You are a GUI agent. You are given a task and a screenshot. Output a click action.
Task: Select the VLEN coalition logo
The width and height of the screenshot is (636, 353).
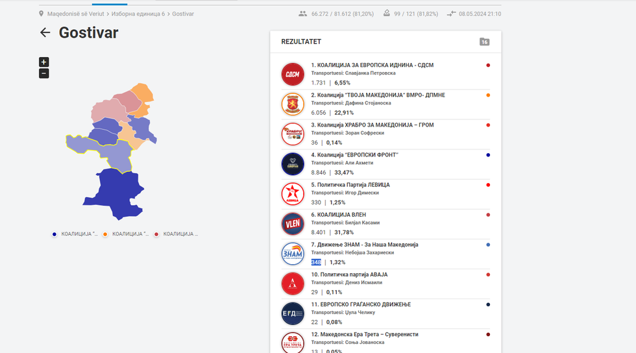tap(293, 224)
